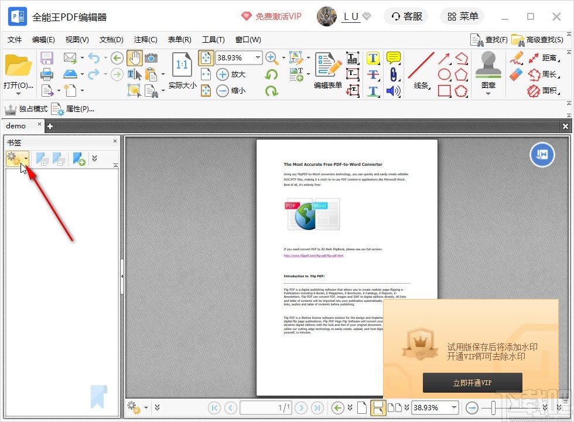Select the red arrow drawing tool
The height and width of the screenshot is (422, 574).
coord(444,58)
